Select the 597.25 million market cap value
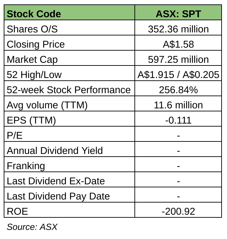The height and width of the screenshot is (239, 227). click(x=178, y=60)
